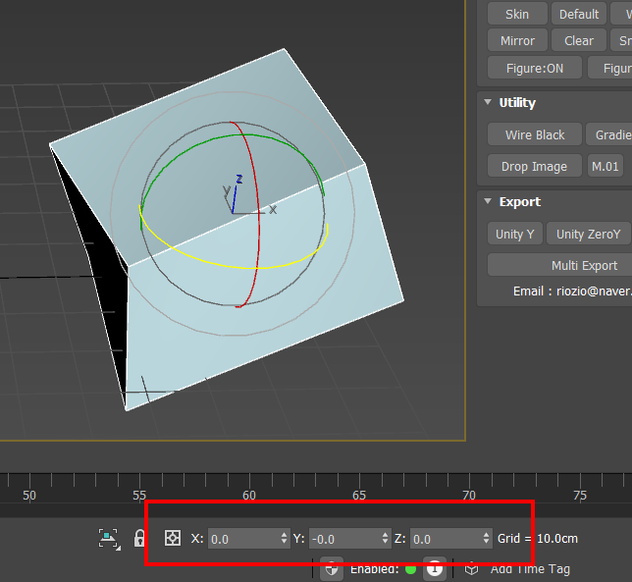Image resolution: width=632 pixels, height=582 pixels.
Task: Click the green Enabled status indicator
Action: (411, 569)
